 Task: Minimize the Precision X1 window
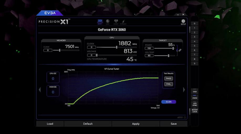(178, 15)
